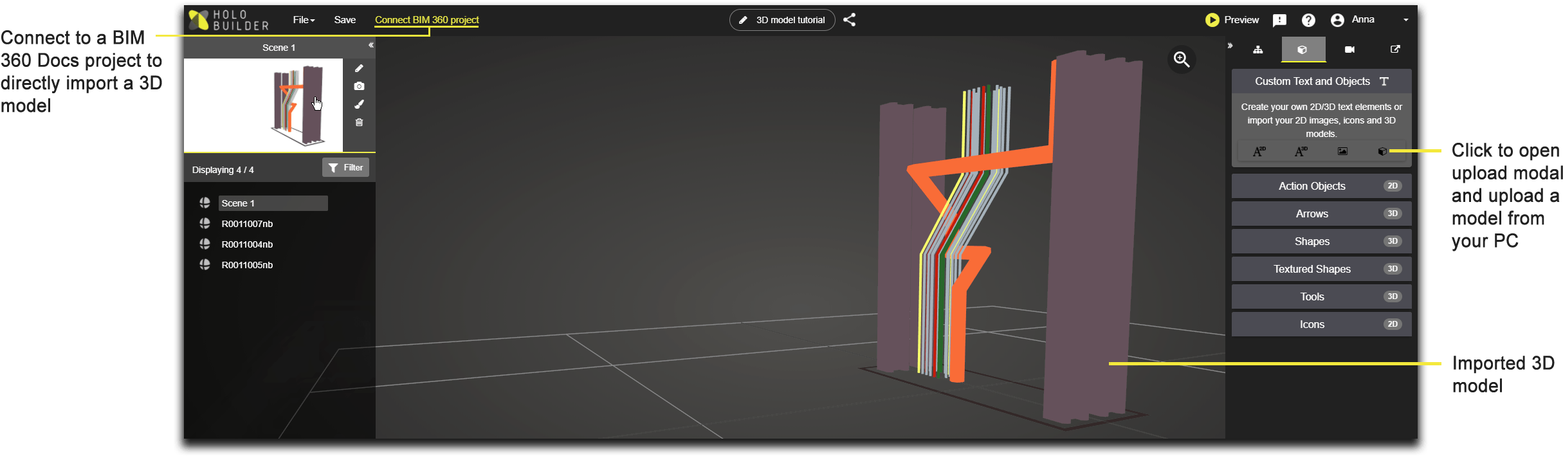Image resolution: width=1563 pixels, height=456 pixels.
Task: Click the Displaying 4 / 4 count text
Action: pos(223,170)
